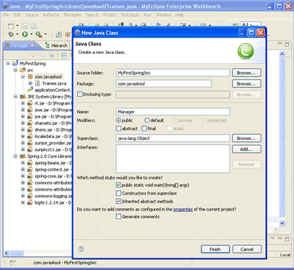
Task: Collapse the MyFirstSpring project node
Action: 8,63
